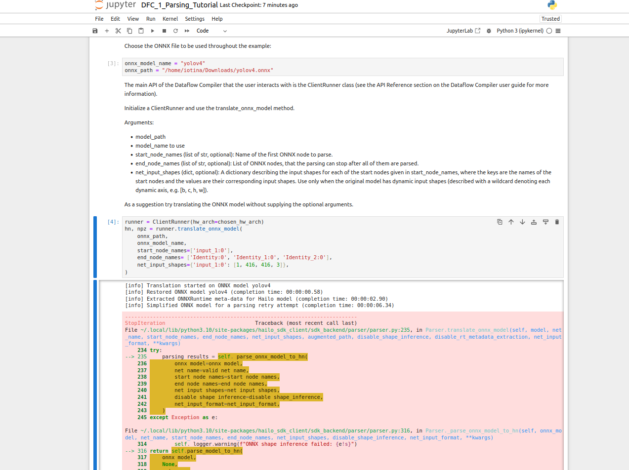Duplicate cell 4 using the copy icon

tap(500, 222)
